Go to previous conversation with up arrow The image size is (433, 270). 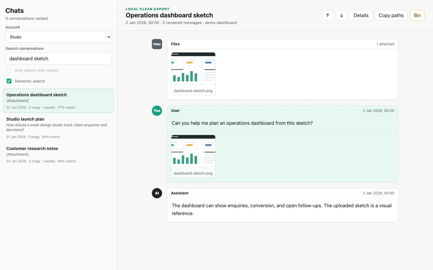[328, 15]
